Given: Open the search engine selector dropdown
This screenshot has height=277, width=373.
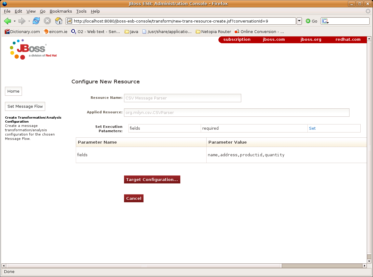Looking at the screenshot, I should tap(325, 21).
